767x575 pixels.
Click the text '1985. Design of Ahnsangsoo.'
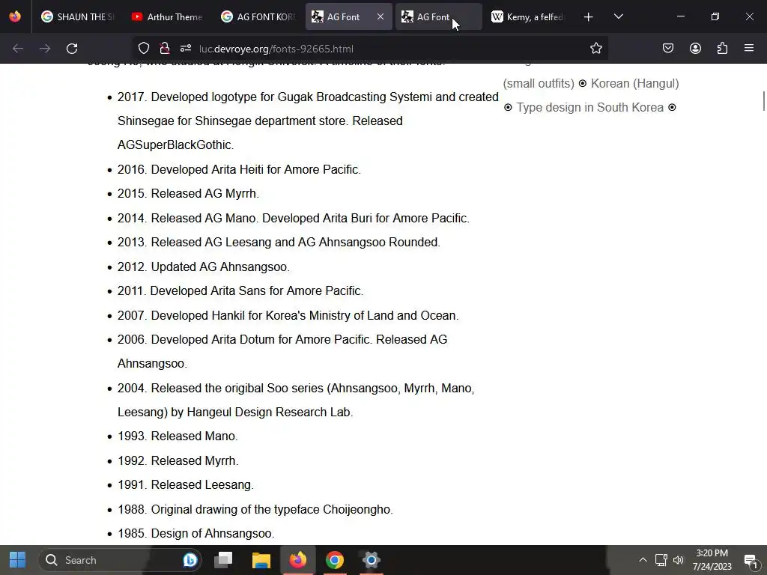tap(196, 533)
